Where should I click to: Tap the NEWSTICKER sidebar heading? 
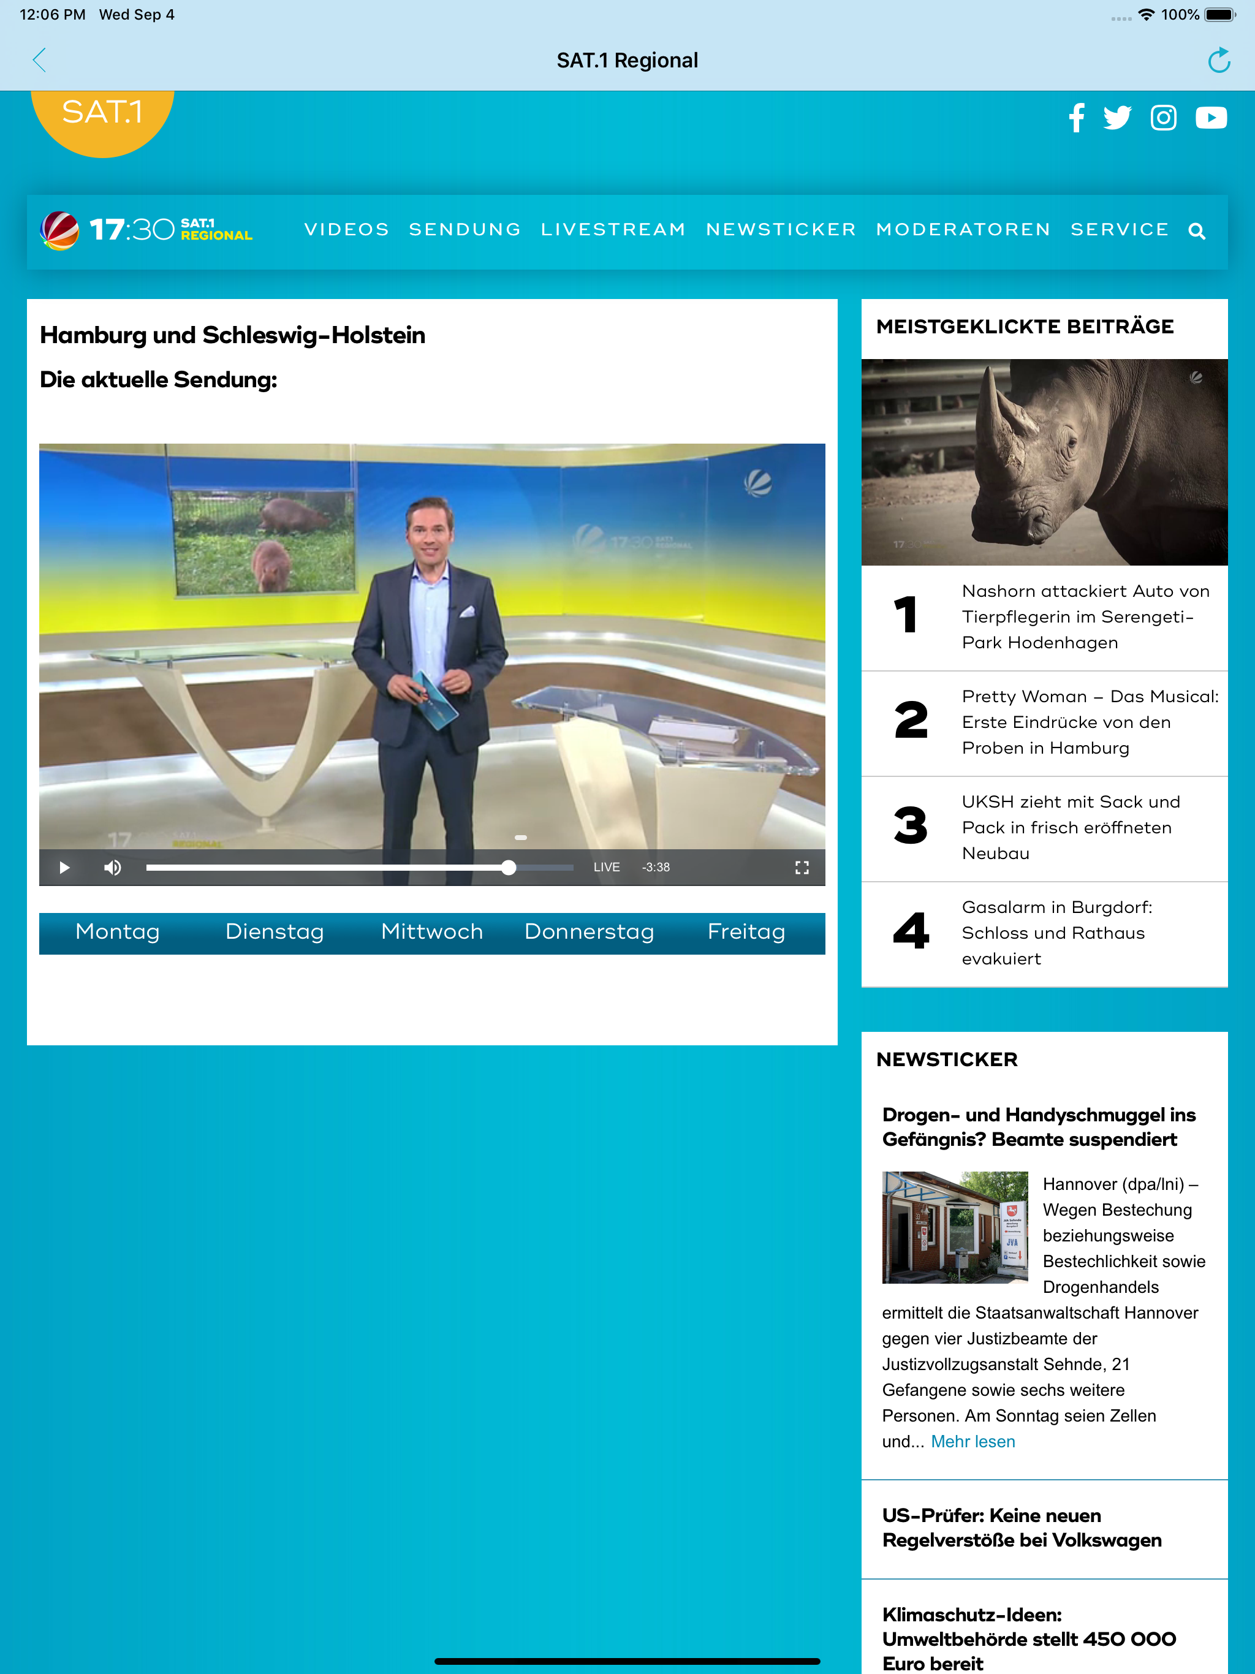[x=947, y=1059]
